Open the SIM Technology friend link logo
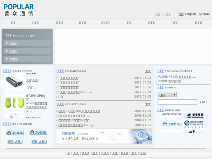This screenshot has width=212, height=159. (x=194, y=116)
